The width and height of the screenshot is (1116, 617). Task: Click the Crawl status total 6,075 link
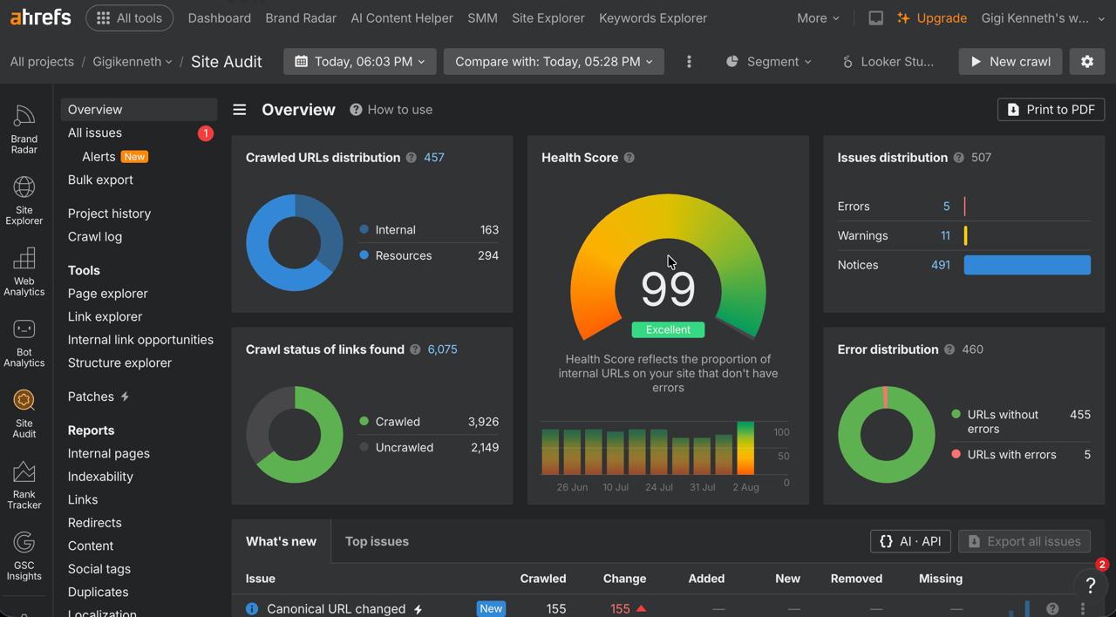pyautogui.click(x=442, y=349)
